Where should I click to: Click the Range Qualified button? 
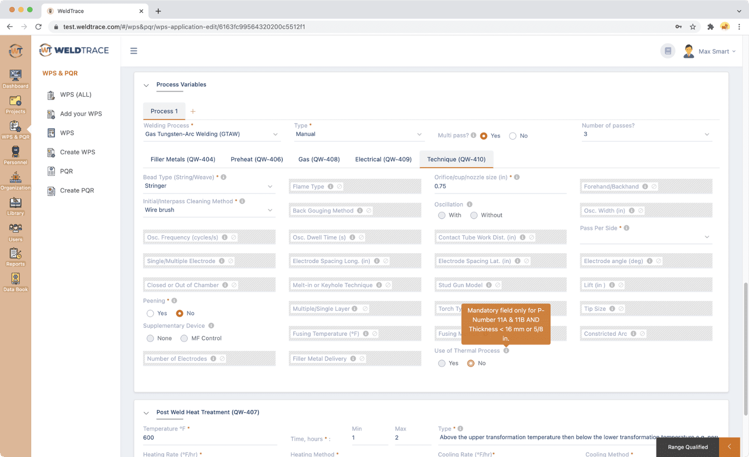pyautogui.click(x=687, y=447)
